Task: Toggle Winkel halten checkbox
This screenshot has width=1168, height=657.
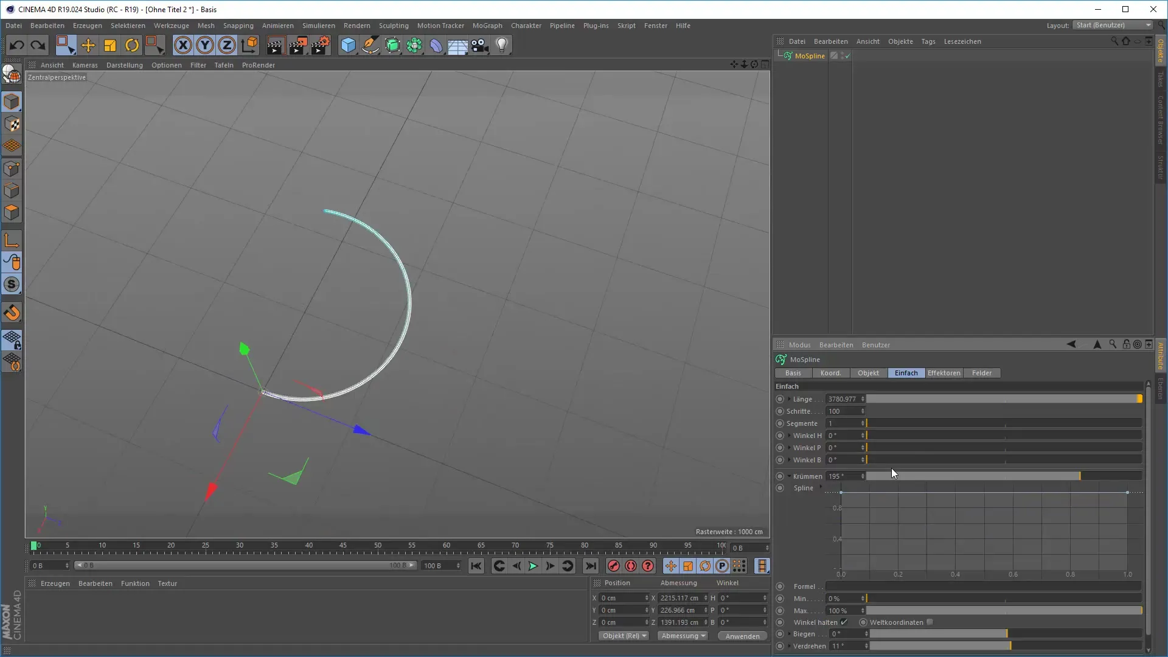Action: [x=844, y=622]
